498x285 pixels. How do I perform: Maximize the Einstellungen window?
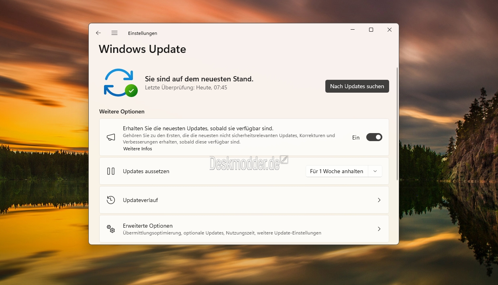(x=371, y=30)
